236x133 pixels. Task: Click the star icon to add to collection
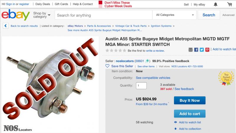(176, 129)
